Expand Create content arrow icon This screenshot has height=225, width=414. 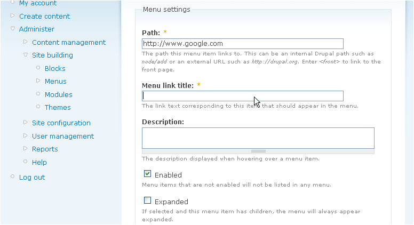(x=12, y=15)
